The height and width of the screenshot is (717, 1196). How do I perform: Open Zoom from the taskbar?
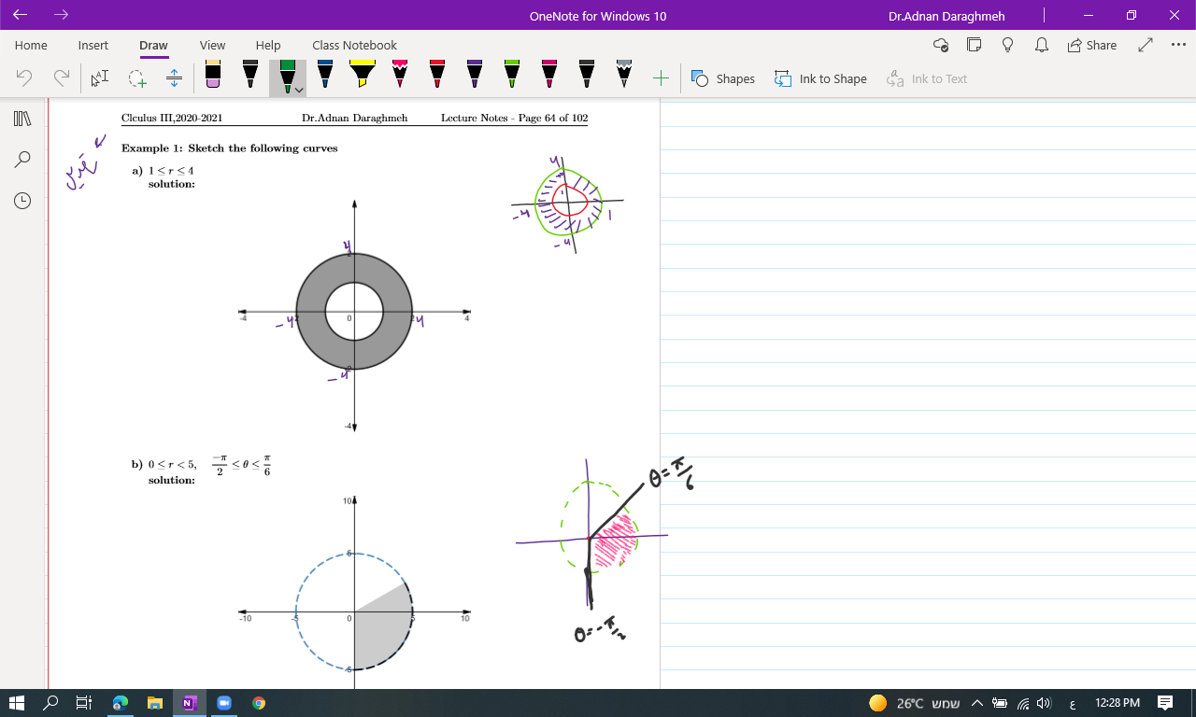223,703
